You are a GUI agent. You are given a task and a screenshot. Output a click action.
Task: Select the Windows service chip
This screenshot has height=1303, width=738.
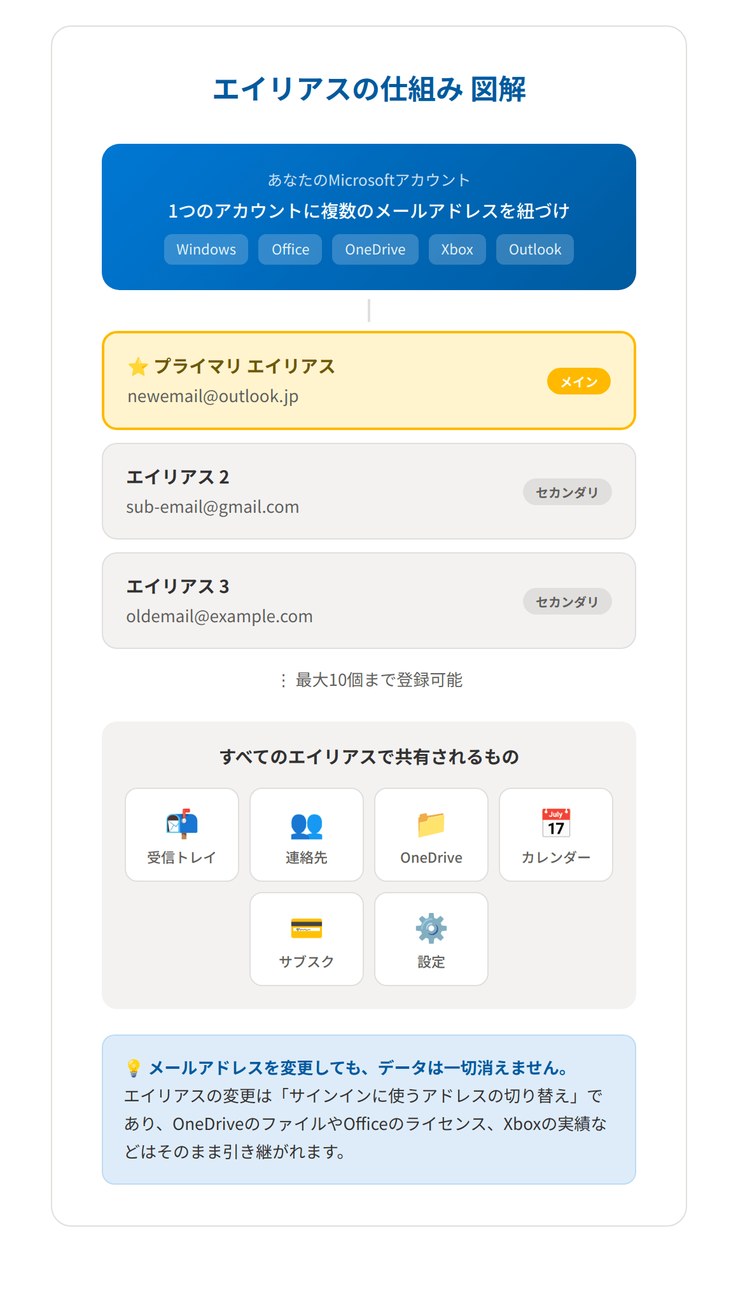tap(206, 249)
